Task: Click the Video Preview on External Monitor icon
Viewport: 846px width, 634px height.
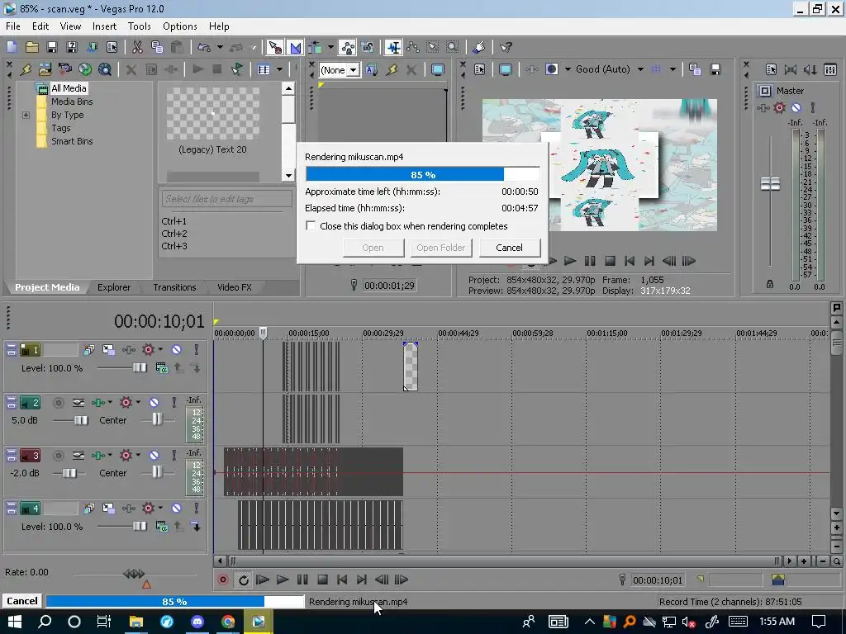Action: click(505, 69)
